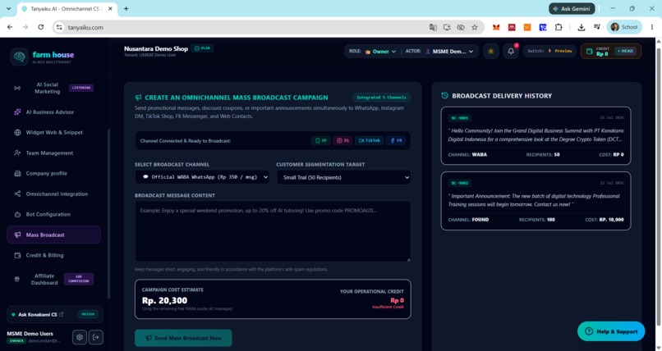Go to the Widget Web & Snippet page
This screenshot has height=351, width=662.
click(x=53, y=132)
